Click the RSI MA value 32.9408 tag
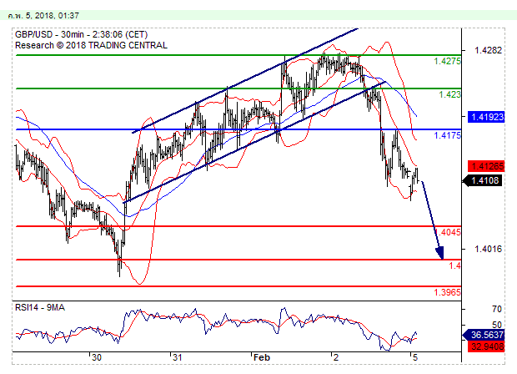This screenshot has width=517, height=374. point(486,346)
